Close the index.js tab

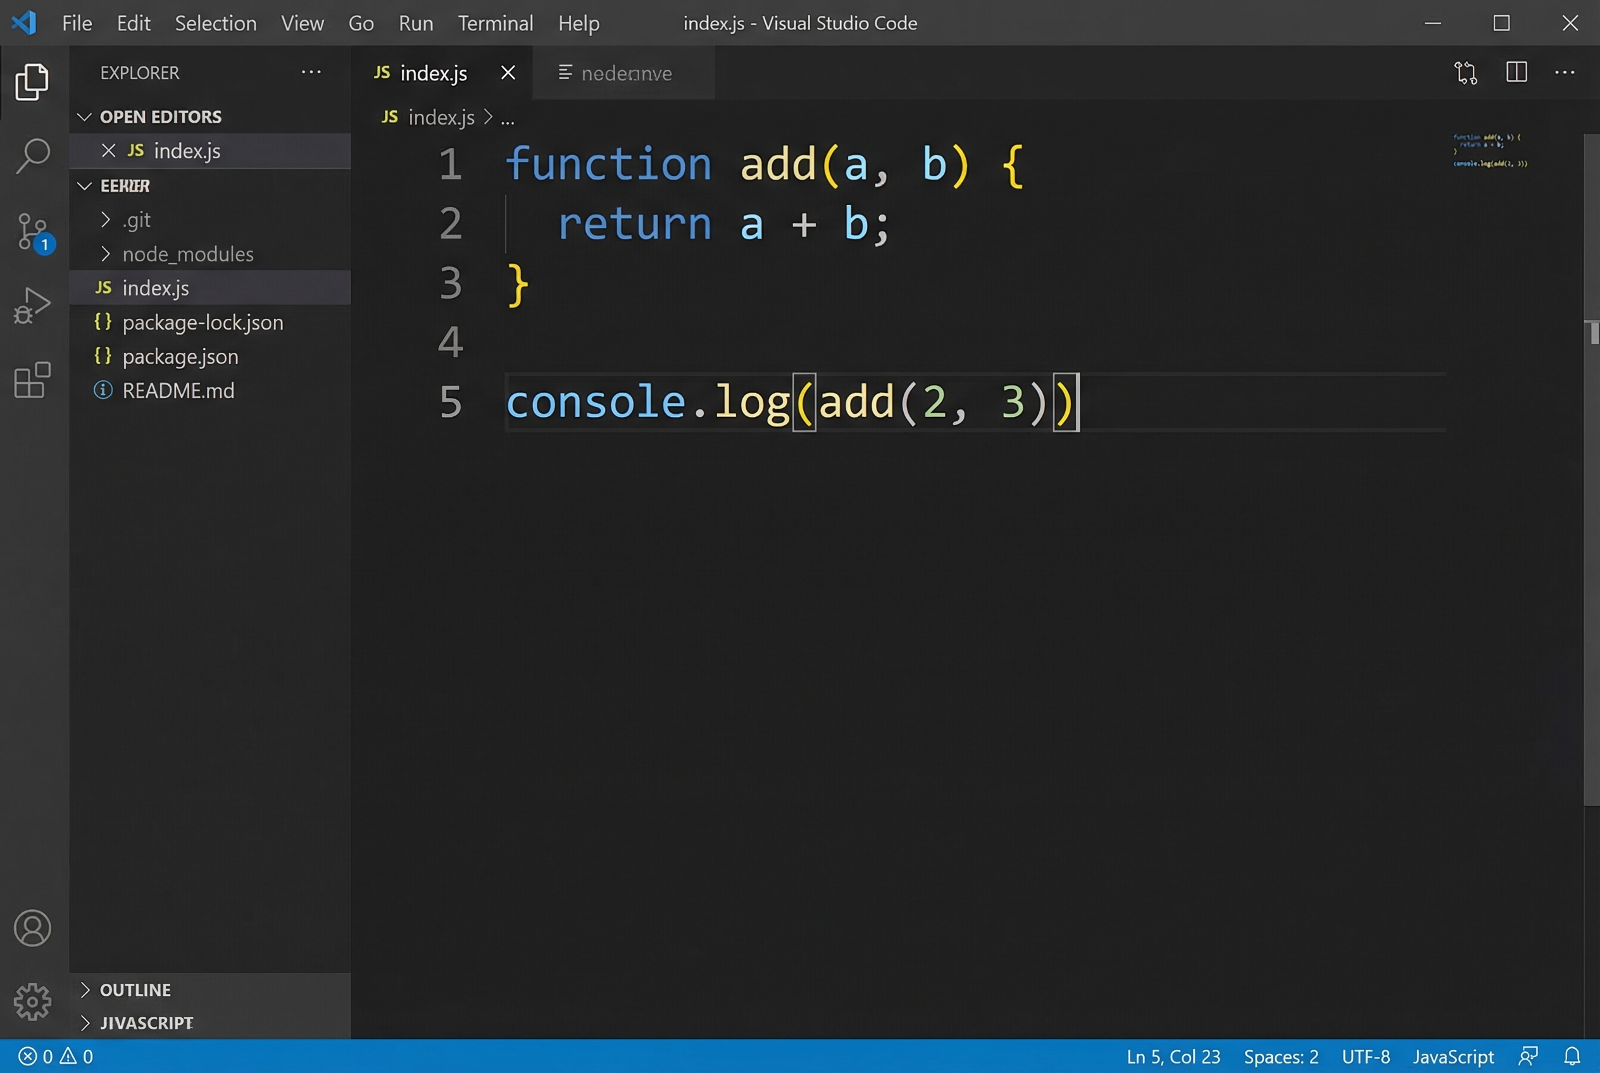click(508, 73)
